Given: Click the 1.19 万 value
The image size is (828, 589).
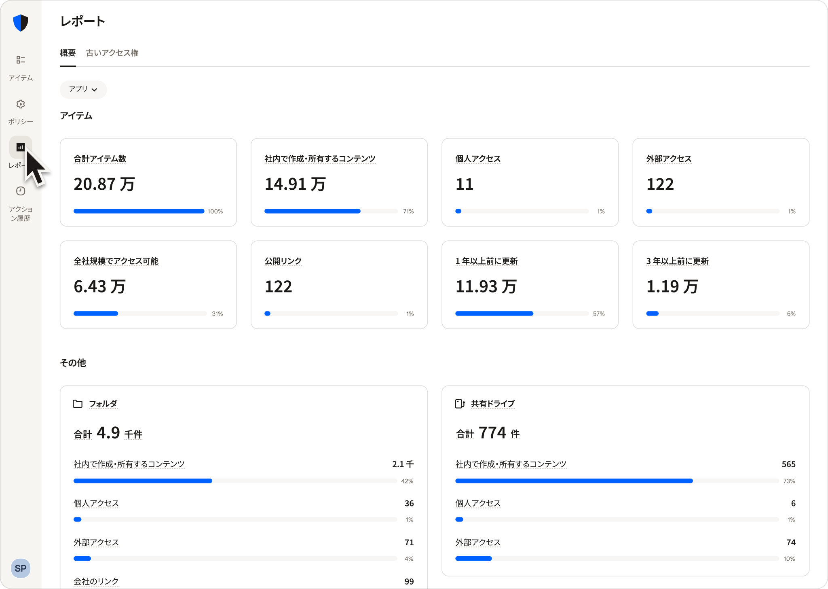Looking at the screenshot, I should (672, 287).
